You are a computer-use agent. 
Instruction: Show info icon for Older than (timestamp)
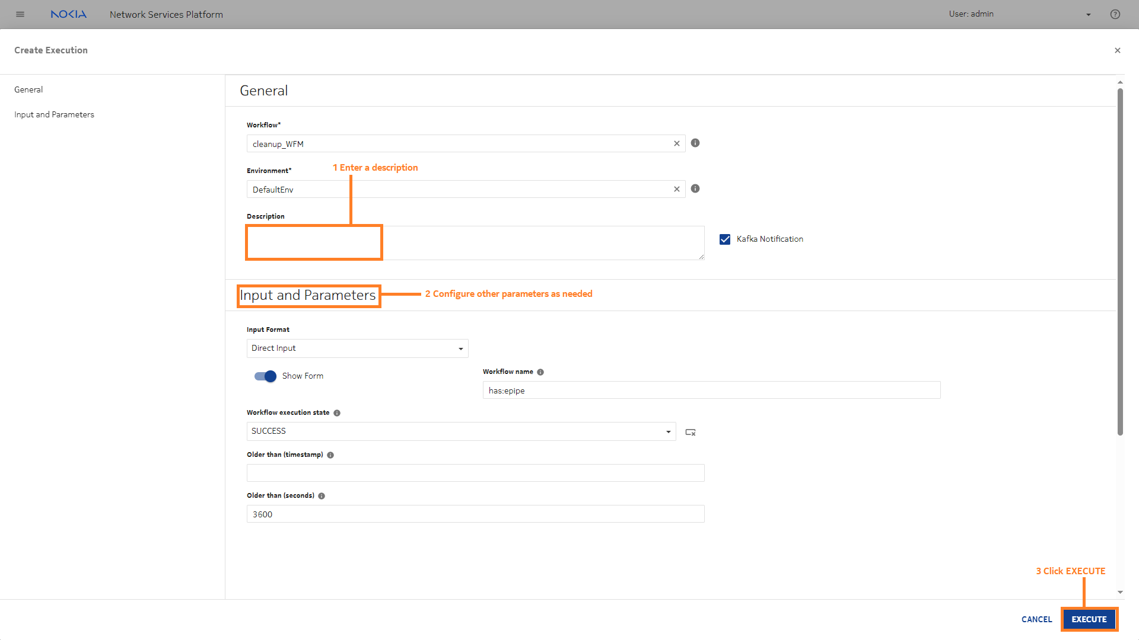[x=330, y=455]
